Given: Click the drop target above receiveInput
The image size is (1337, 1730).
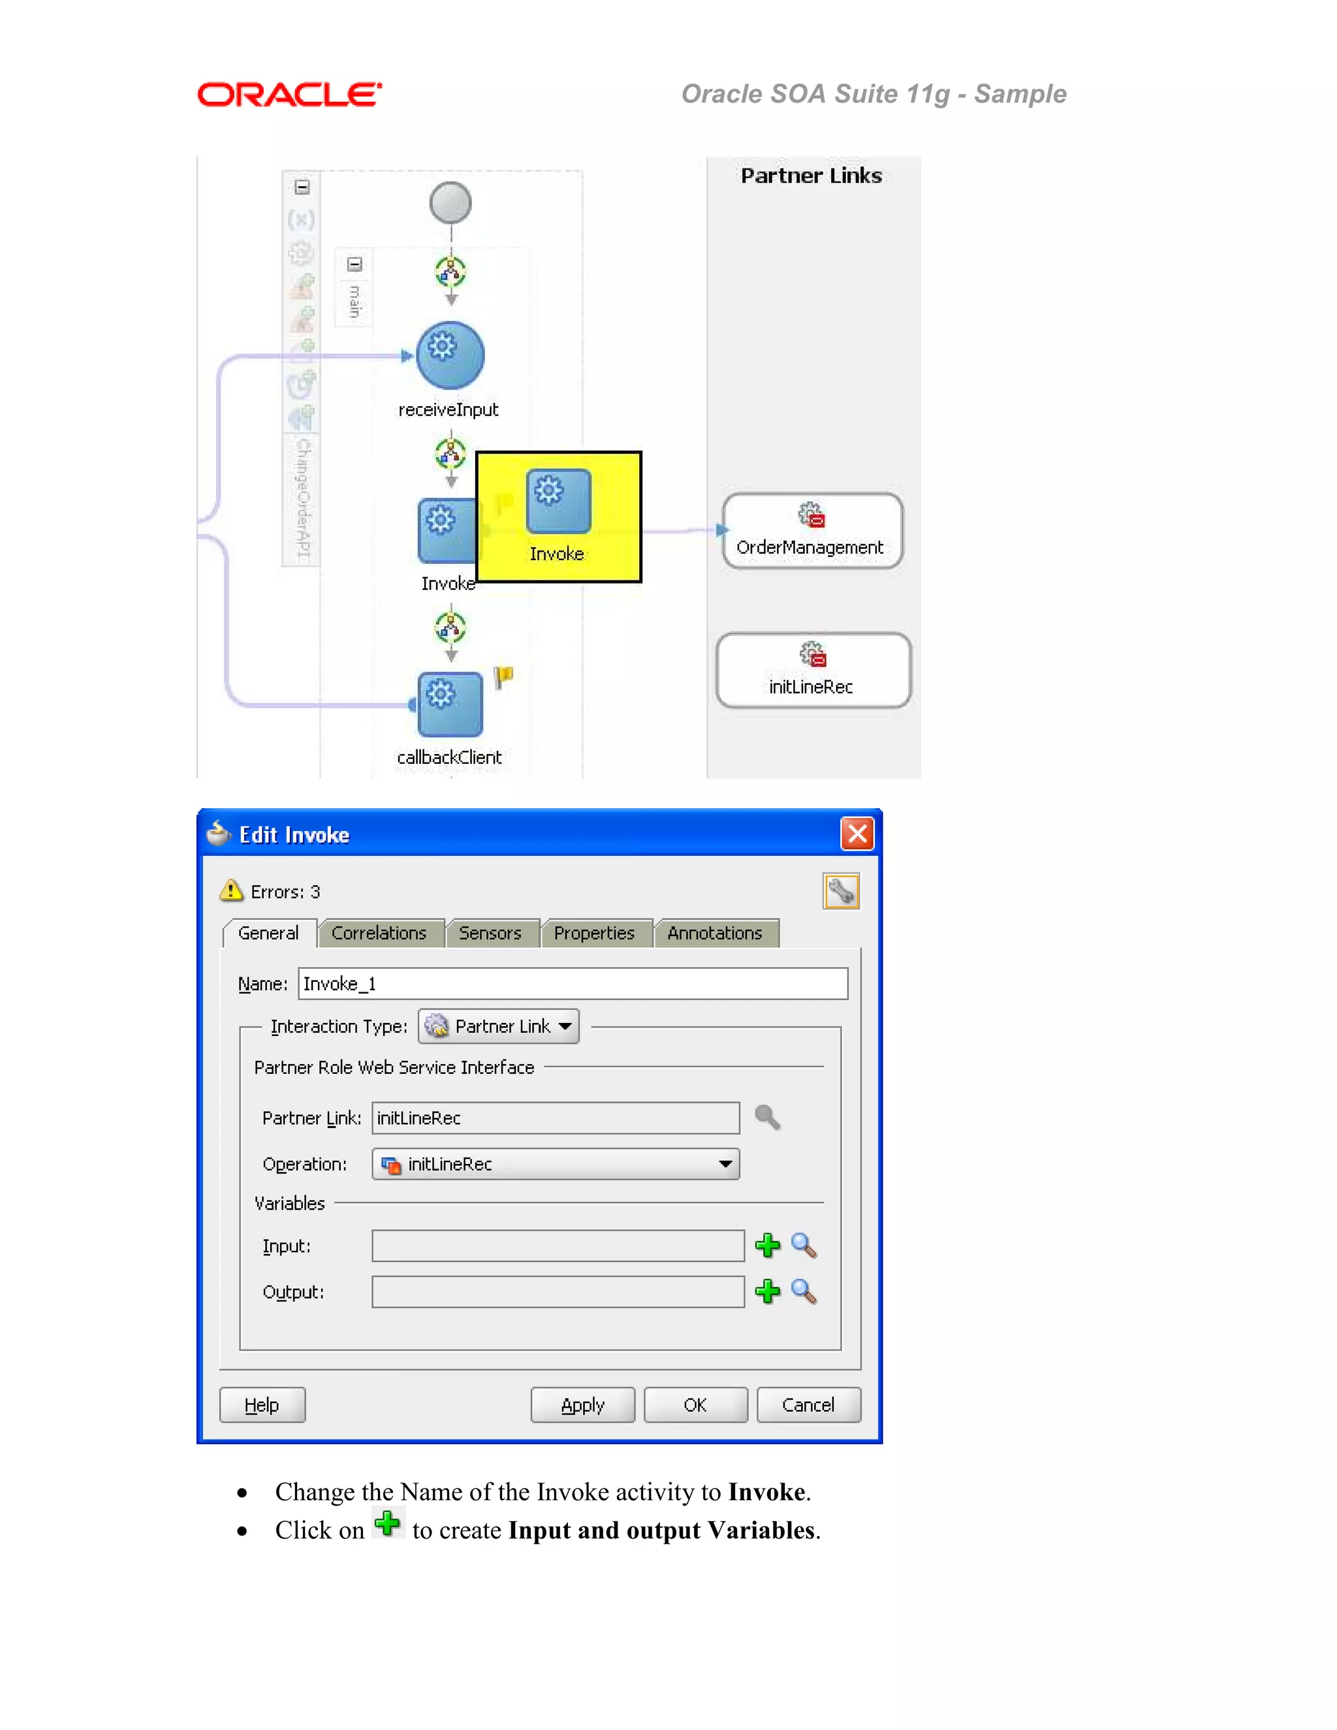Looking at the screenshot, I should point(450,274).
